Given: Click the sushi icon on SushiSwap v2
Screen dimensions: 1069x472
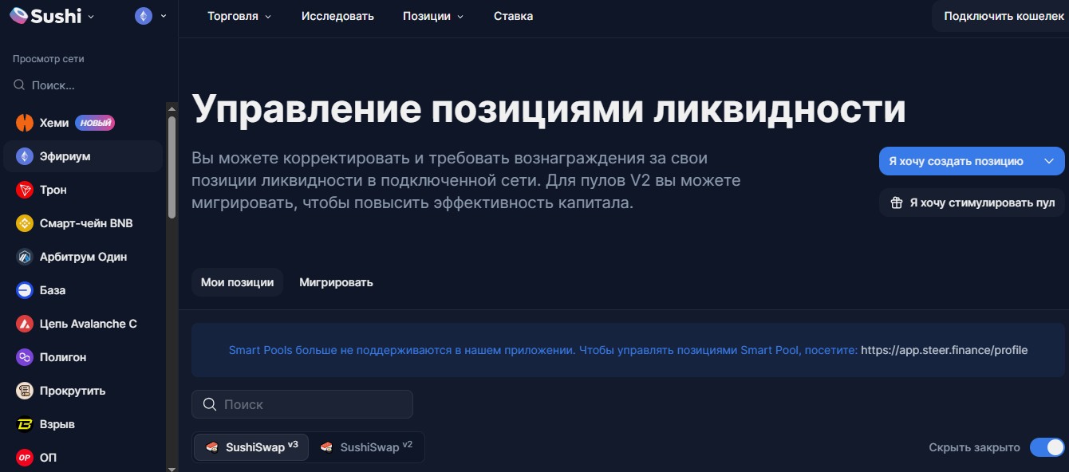Looking at the screenshot, I should coord(326,447).
